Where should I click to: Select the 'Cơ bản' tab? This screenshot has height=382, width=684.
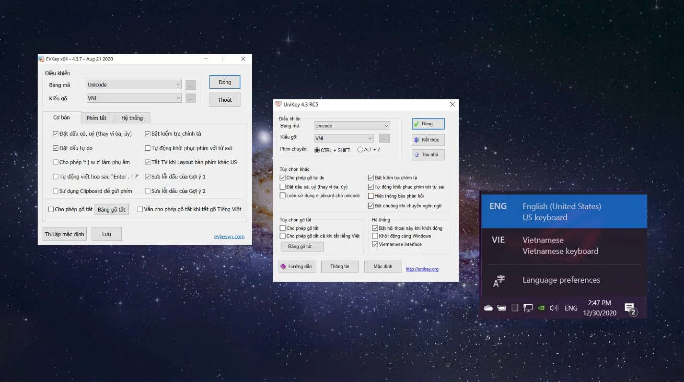[x=61, y=117]
